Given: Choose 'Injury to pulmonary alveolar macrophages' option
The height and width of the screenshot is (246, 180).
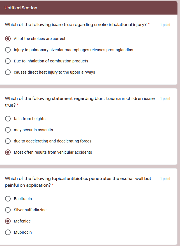Looking at the screenshot, I should pos(8,50).
